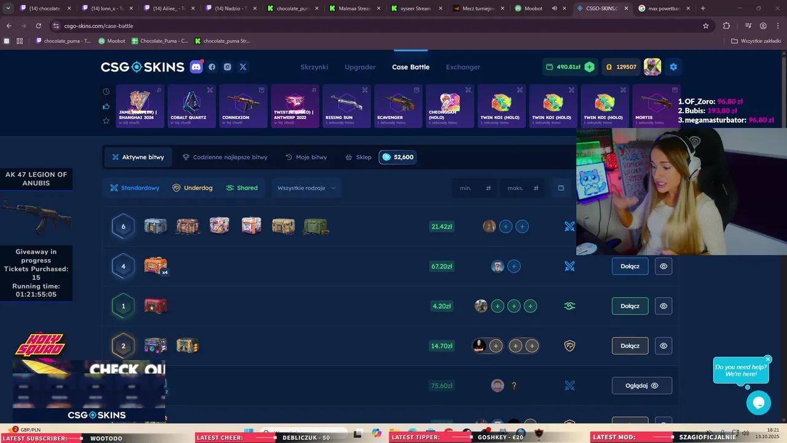The width and height of the screenshot is (787, 443).
Task: Open the browser extensions puzzle icon
Action: click(727, 26)
